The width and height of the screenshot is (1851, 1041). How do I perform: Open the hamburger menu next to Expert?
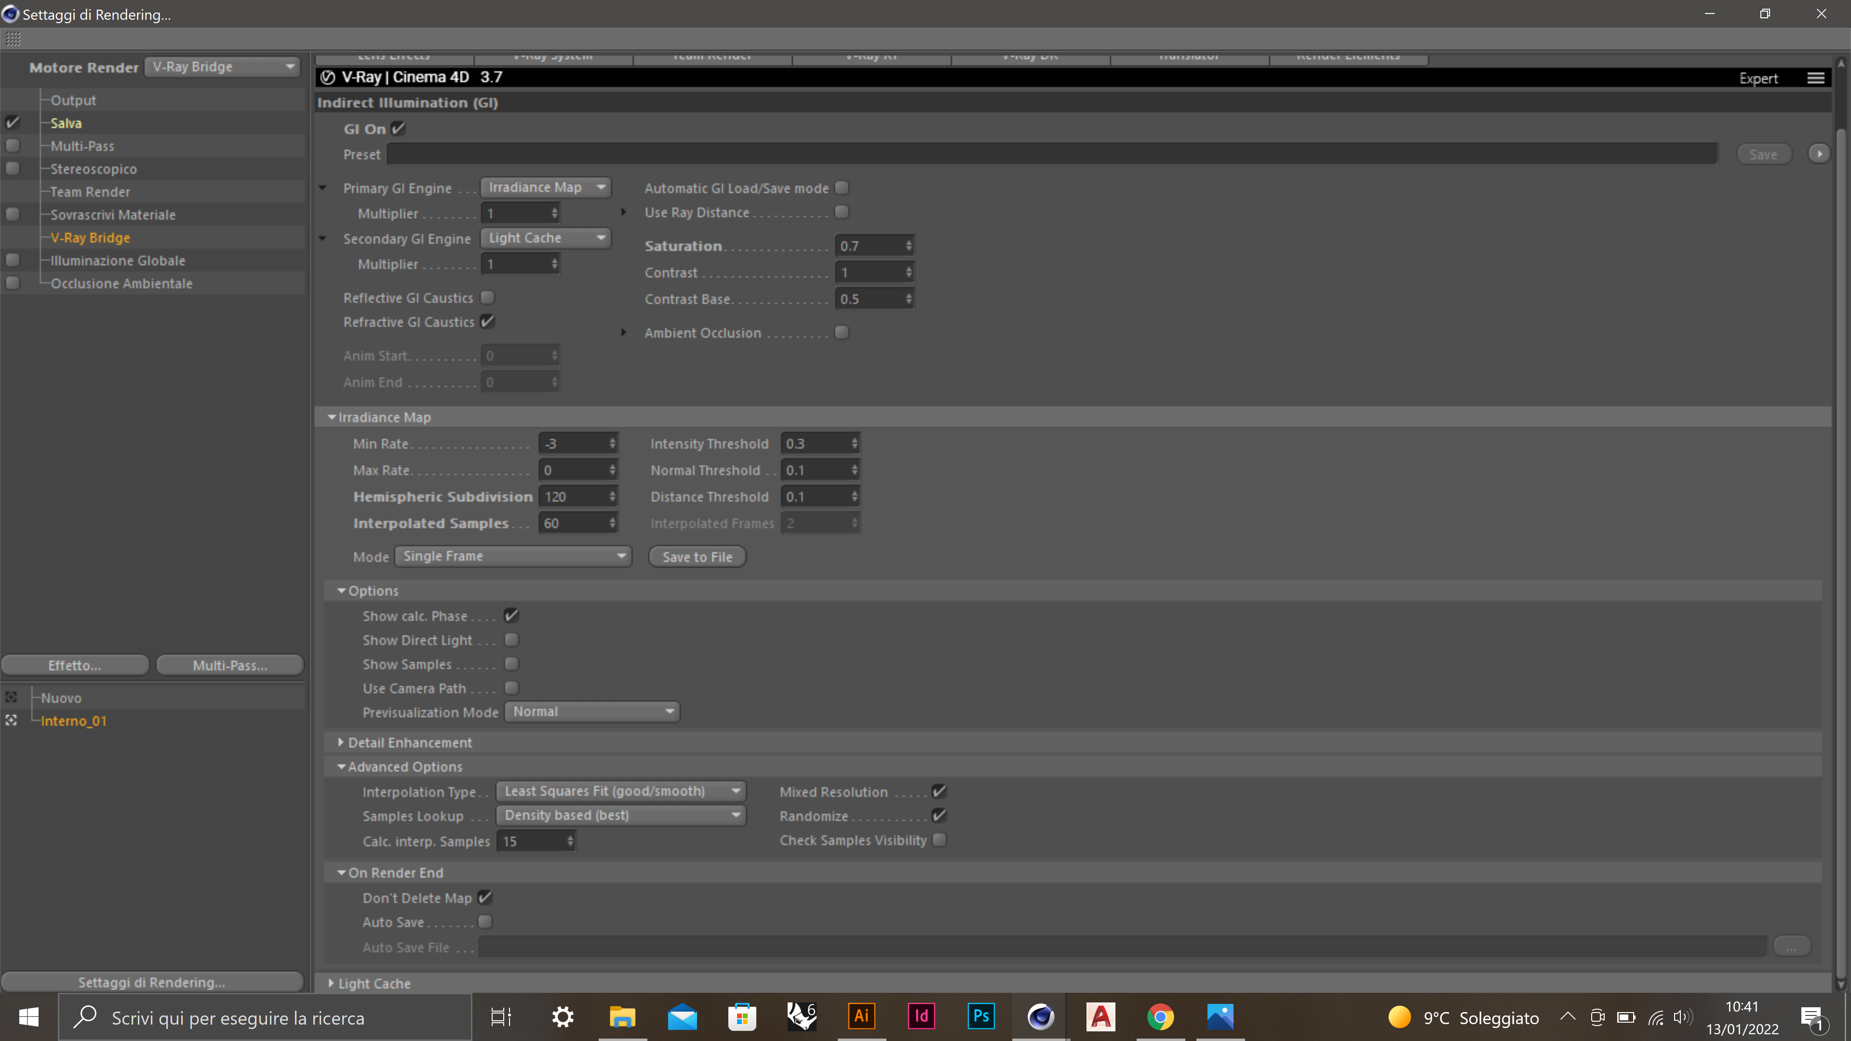tap(1815, 78)
